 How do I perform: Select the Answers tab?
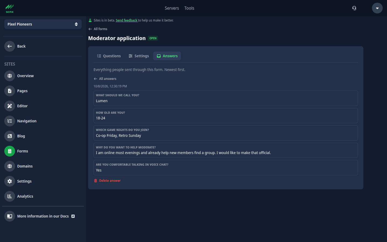point(167,56)
